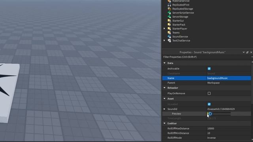Select the ServerStorage row label
The height and width of the screenshot is (142, 253).
pyautogui.click(x=180, y=17)
